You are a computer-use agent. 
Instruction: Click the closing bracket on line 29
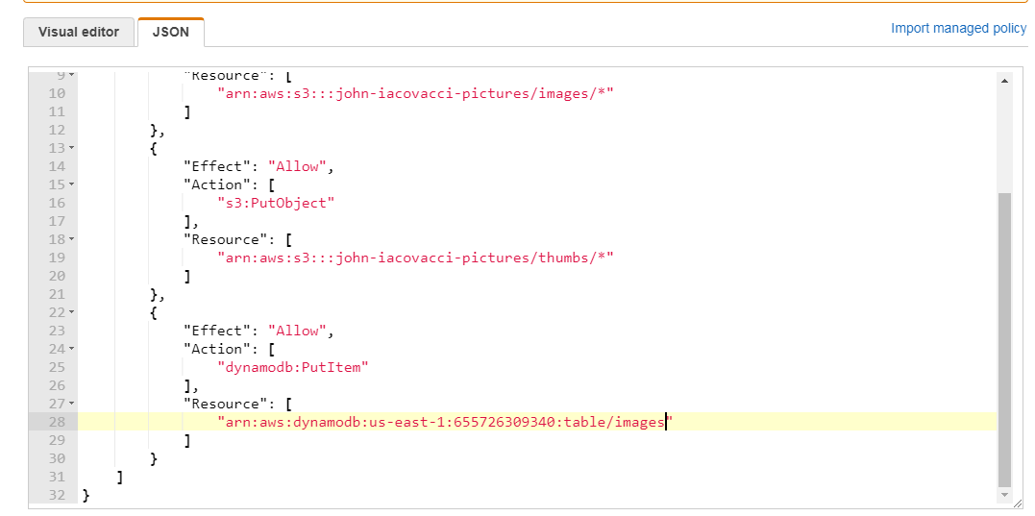tap(187, 441)
